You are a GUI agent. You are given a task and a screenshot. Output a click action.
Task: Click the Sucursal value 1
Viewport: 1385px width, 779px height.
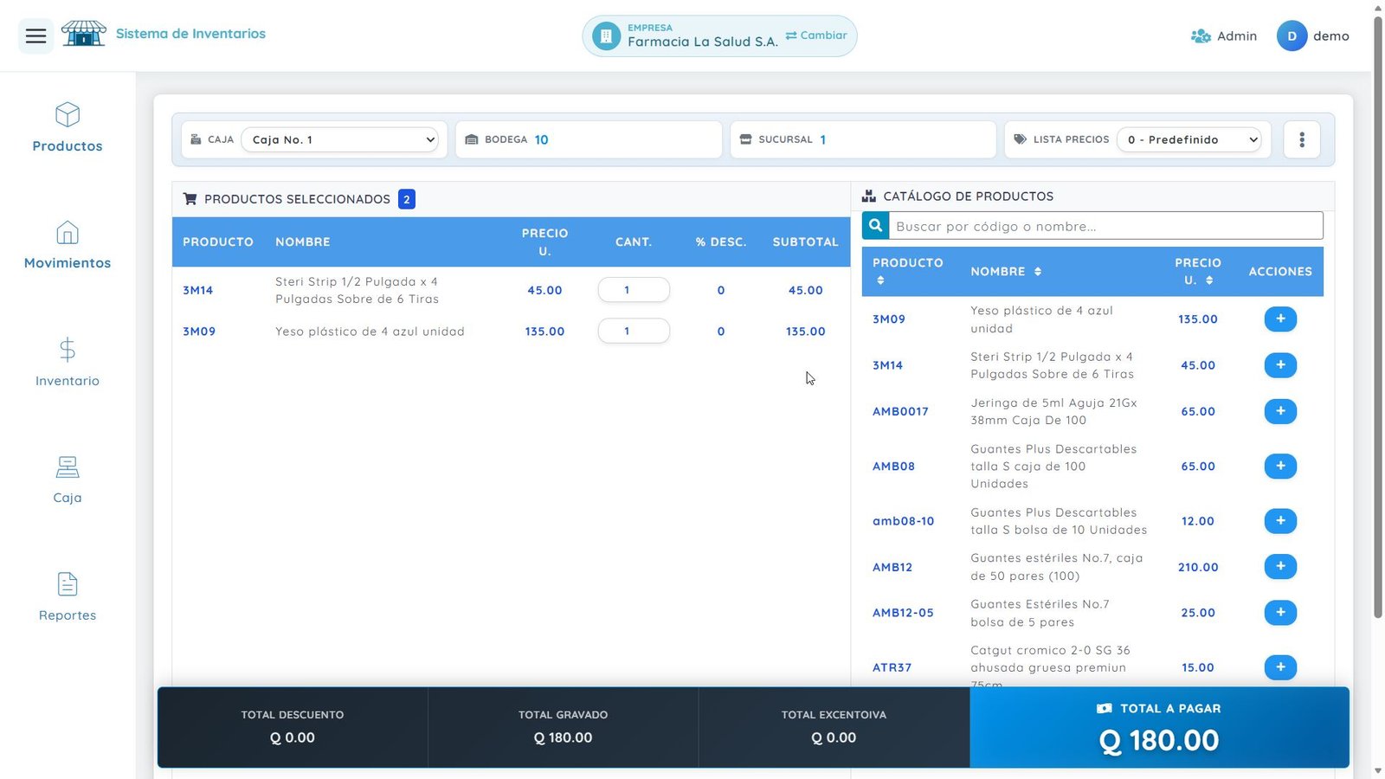822,139
